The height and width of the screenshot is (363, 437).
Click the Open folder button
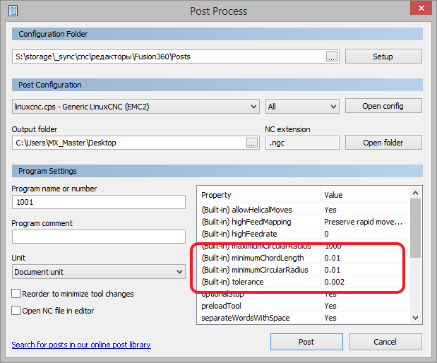(x=383, y=143)
